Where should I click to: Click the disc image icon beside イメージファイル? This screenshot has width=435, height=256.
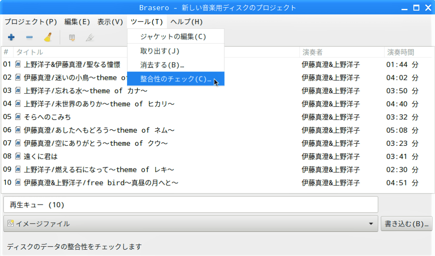pos(11,224)
